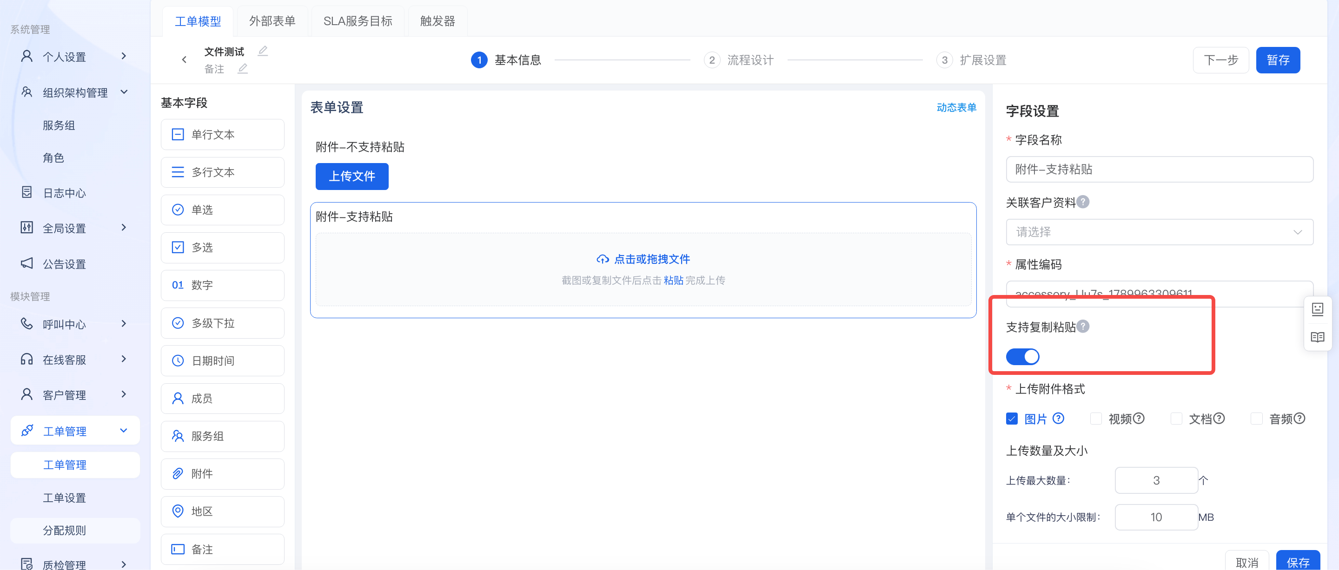Click the edit pencil next to 文件测试
This screenshot has height=570, width=1339.
(263, 51)
